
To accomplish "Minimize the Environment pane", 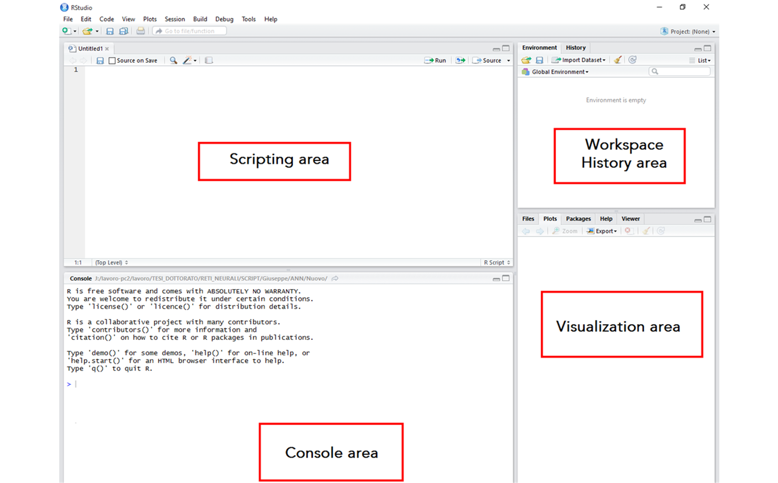I will (x=698, y=49).
